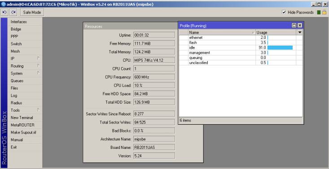329x169 pixels.
Task: Click Exit in the sidebar
Action: click(25, 147)
